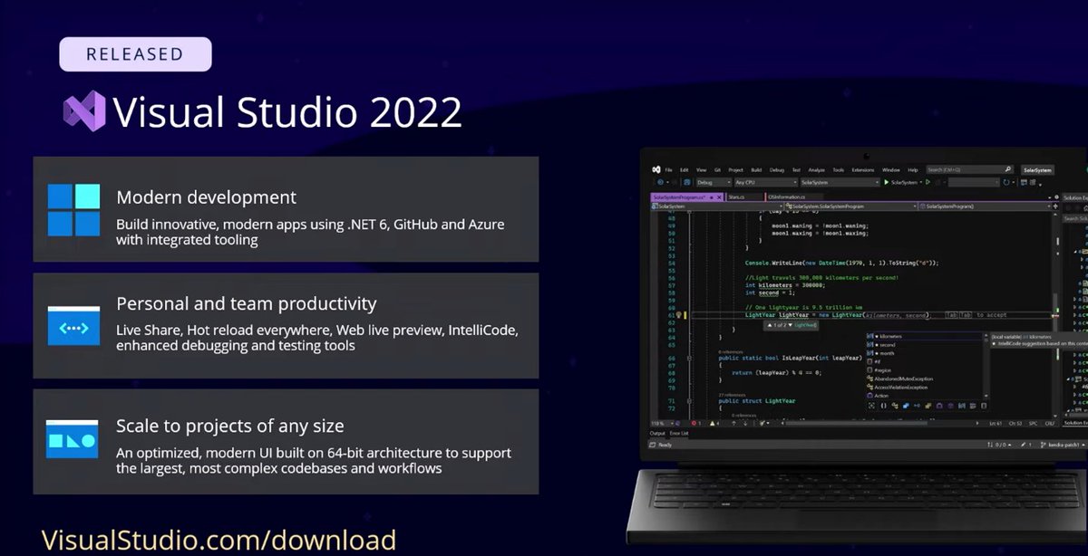This screenshot has height=556, width=1088.
Task: Select AbandonedMutexException in IntelliSense list
Action: pyautogui.click(x=927, y=379)
